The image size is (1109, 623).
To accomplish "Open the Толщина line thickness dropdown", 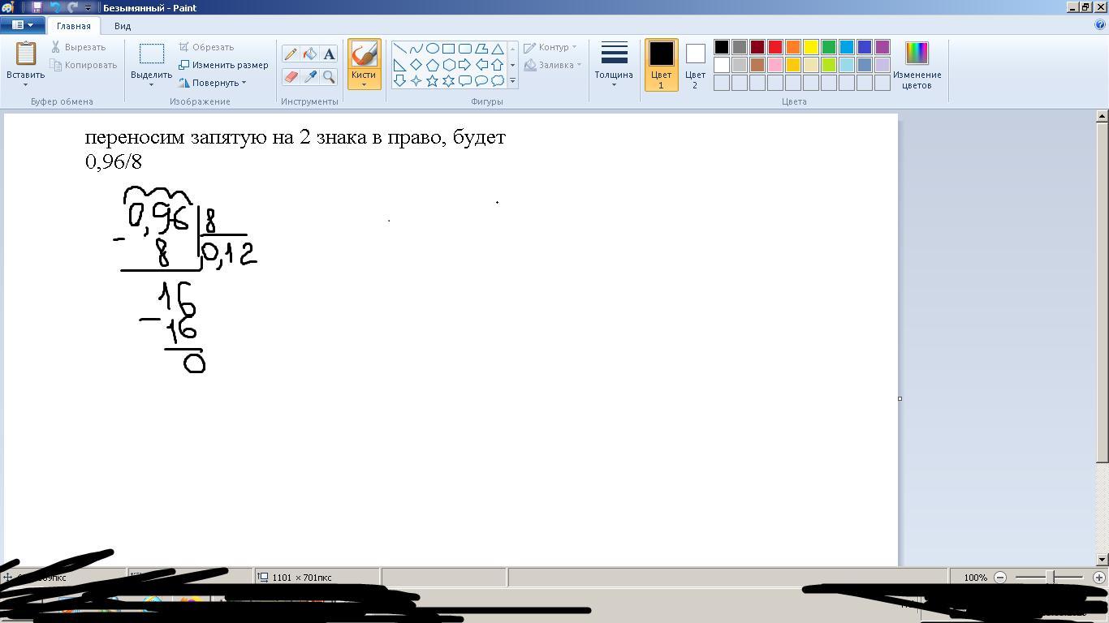I will tap(614, 65).
